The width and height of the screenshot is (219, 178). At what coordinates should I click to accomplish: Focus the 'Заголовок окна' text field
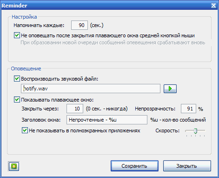[107, 120]
